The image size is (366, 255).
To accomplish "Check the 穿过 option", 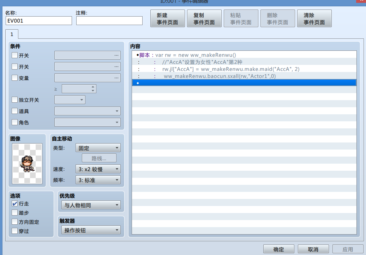I will point(14,231).
